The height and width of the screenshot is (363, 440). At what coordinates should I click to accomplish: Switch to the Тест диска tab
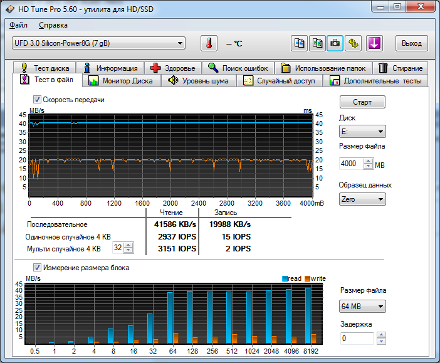45,68
